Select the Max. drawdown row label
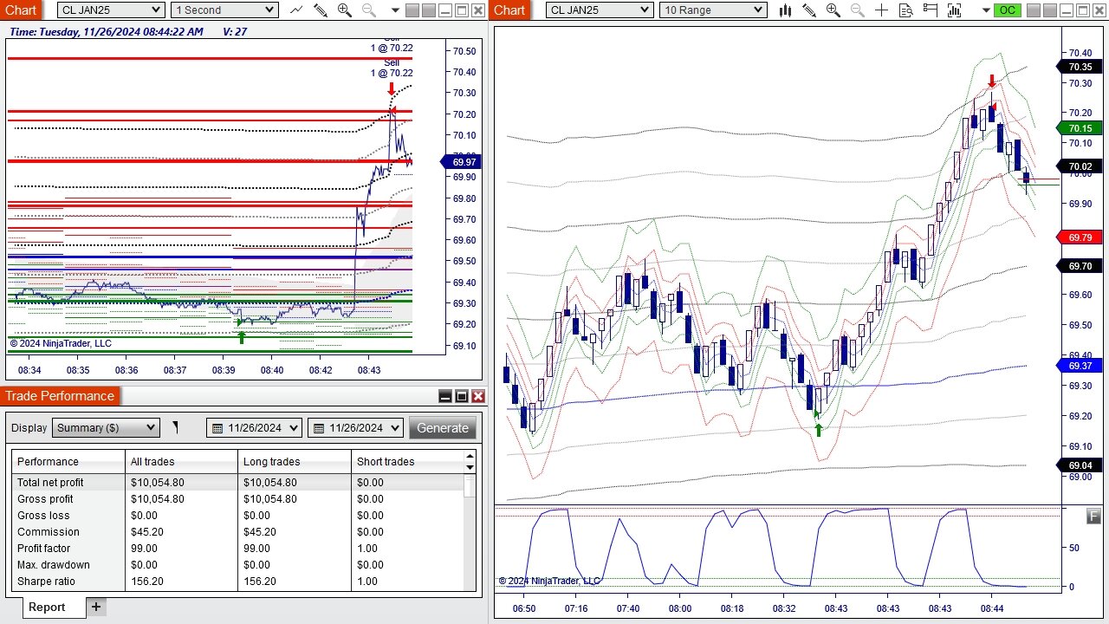The image size is (1109, 624). 54,564
